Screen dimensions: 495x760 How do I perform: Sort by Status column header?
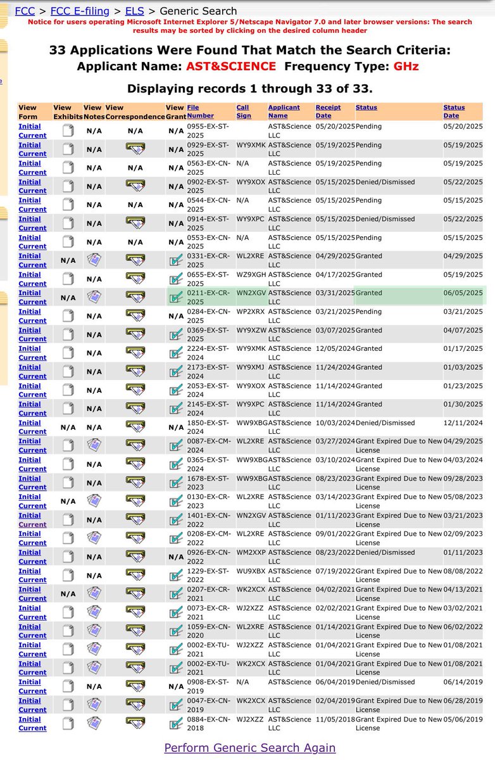[x=366, y=108]
